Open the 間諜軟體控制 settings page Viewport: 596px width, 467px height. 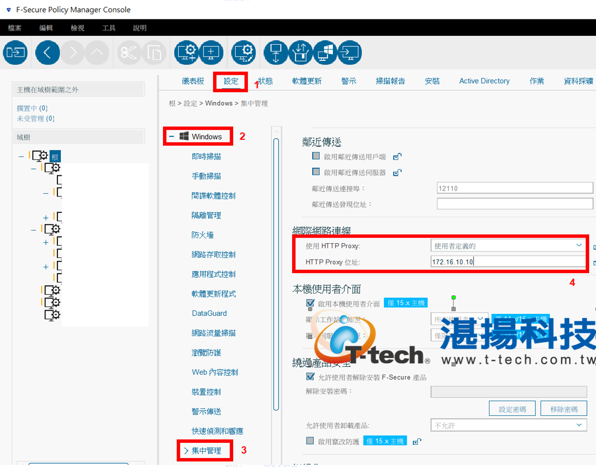pyautogui.click(x=214, y=196)
